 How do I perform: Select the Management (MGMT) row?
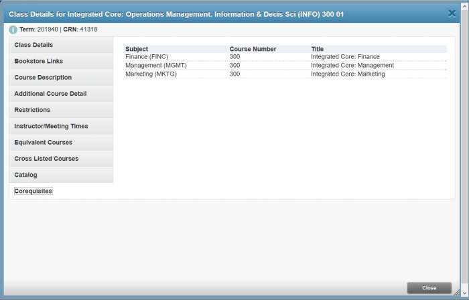(x=155, y=66)
